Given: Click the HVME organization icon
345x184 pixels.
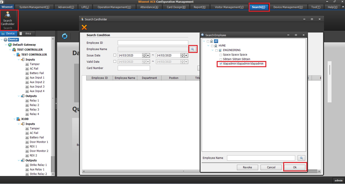Looking at the screenshot, I should pyautogui.click(x=216, y=45).
